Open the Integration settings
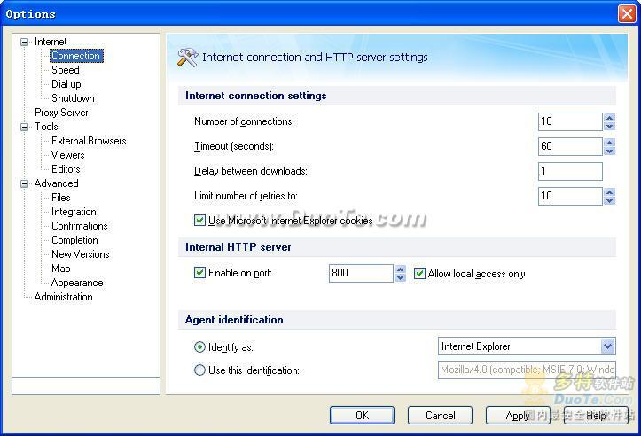Screen dimensions: 641x436 point(74,212)
